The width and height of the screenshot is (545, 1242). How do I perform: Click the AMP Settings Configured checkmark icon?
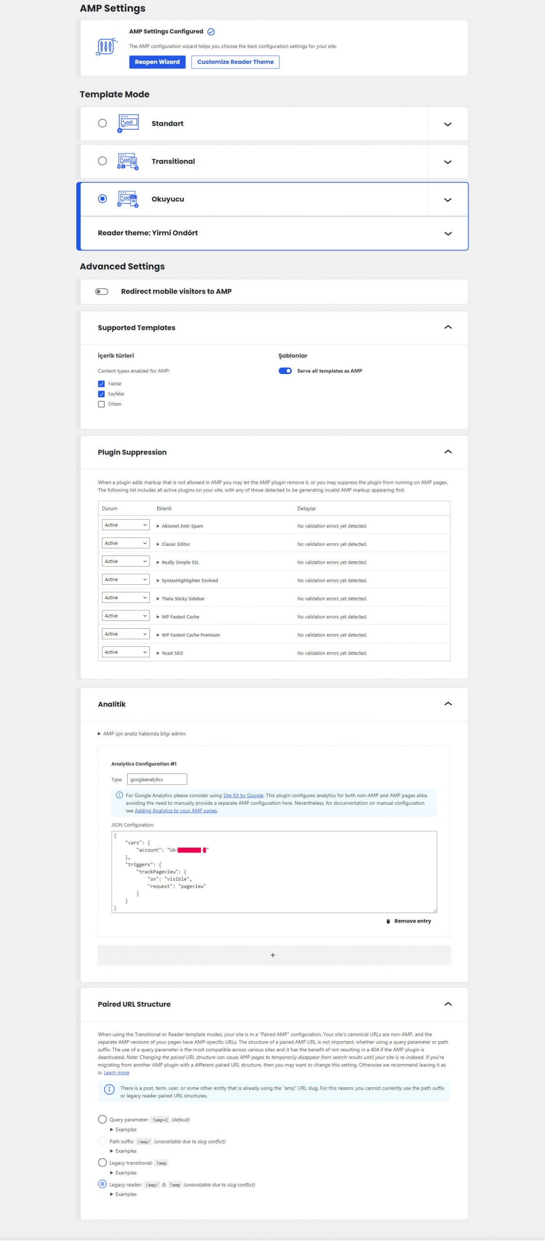pos(211,32)
